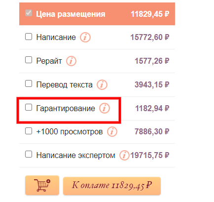
Task: Click the Перевод текста label
Action: tap(64, 85)
